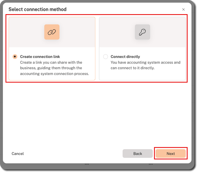Click the right '---' placeholder under the dialog
This screenshot has width=197, height=172.
(151, 164)
